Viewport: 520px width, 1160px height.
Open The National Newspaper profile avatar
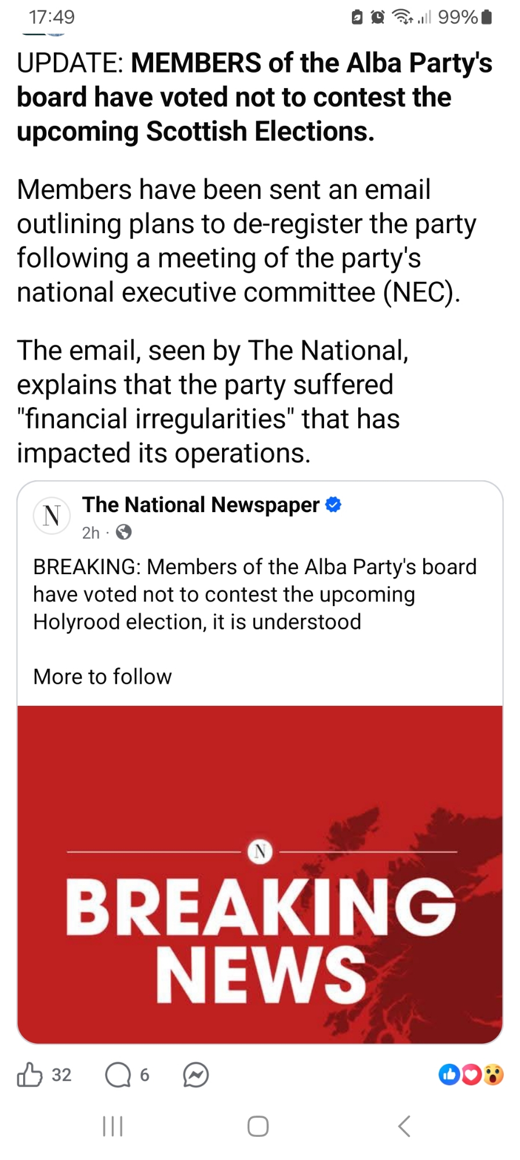pos(52,515)
